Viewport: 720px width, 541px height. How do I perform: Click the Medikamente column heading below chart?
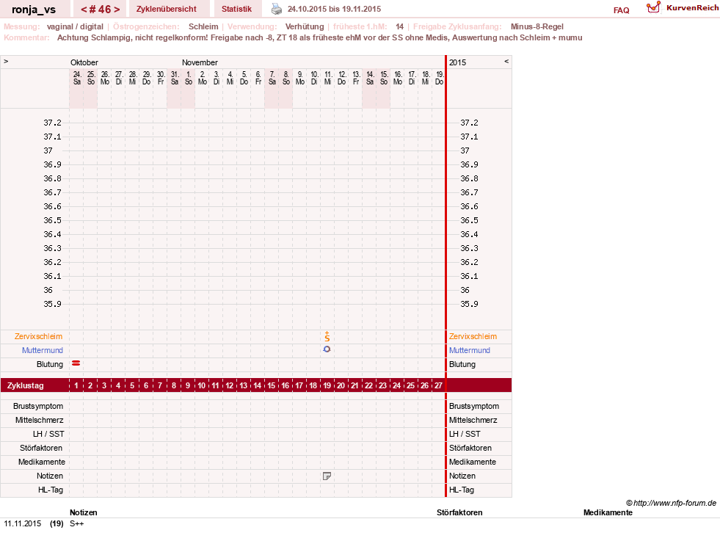click(608, 512)
